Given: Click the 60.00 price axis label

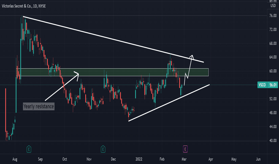Looking at the screenshot, I should click(273, 71).
